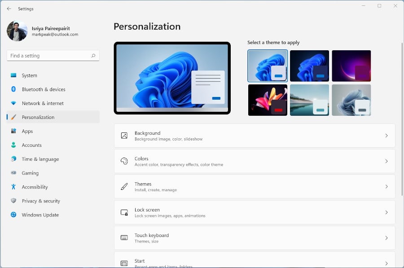Viewport: 404px width, 268px height.
Task: Click the back arrow in Settings
Action: [9, 9]
